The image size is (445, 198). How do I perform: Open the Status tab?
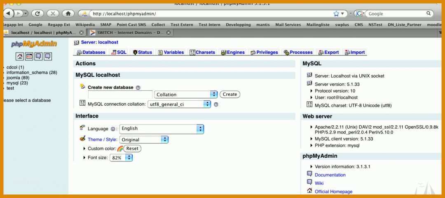tap(143, 52)
